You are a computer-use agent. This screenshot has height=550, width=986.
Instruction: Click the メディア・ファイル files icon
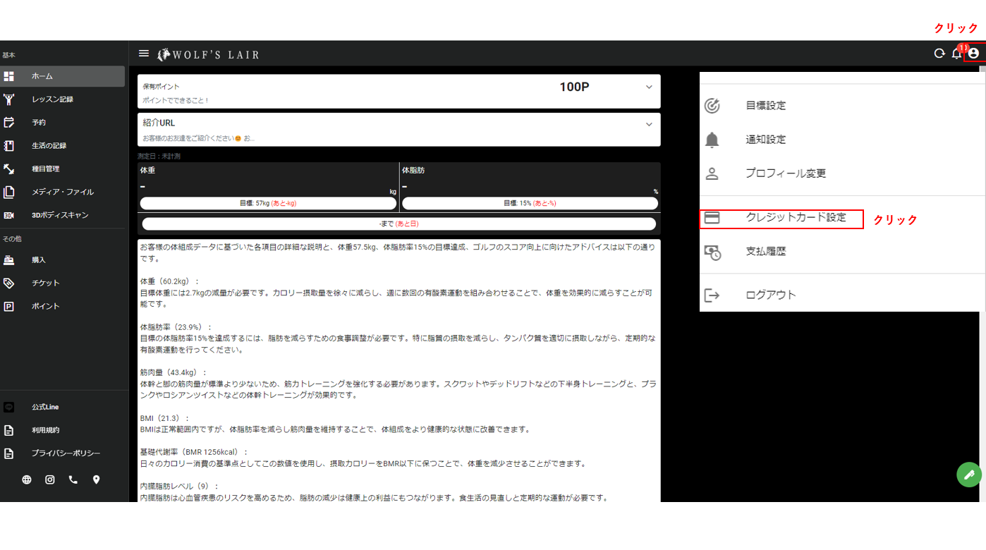9,192
